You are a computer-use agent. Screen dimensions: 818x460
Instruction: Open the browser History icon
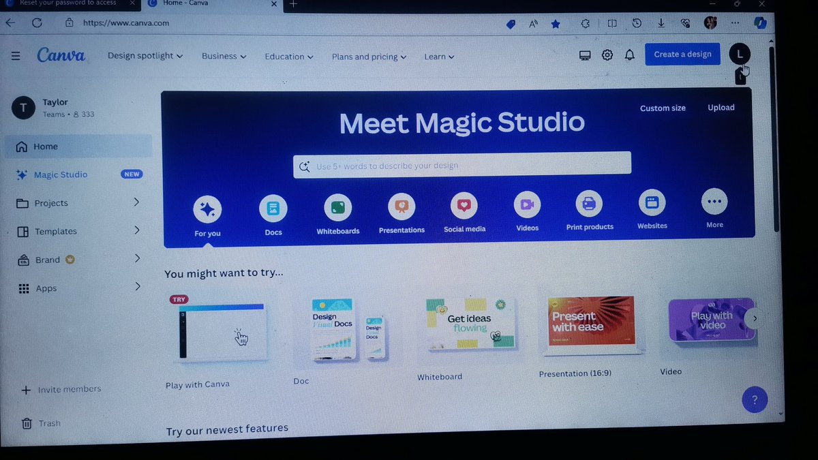pos(637,23)
